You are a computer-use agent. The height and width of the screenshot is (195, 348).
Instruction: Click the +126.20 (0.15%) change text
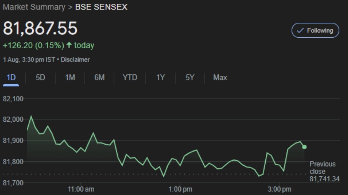point(33,45)
